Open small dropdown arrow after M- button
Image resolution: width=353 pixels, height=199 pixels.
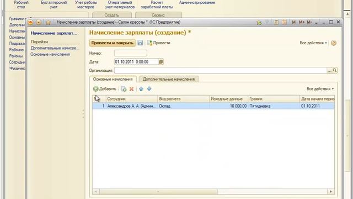pos(316,23)
